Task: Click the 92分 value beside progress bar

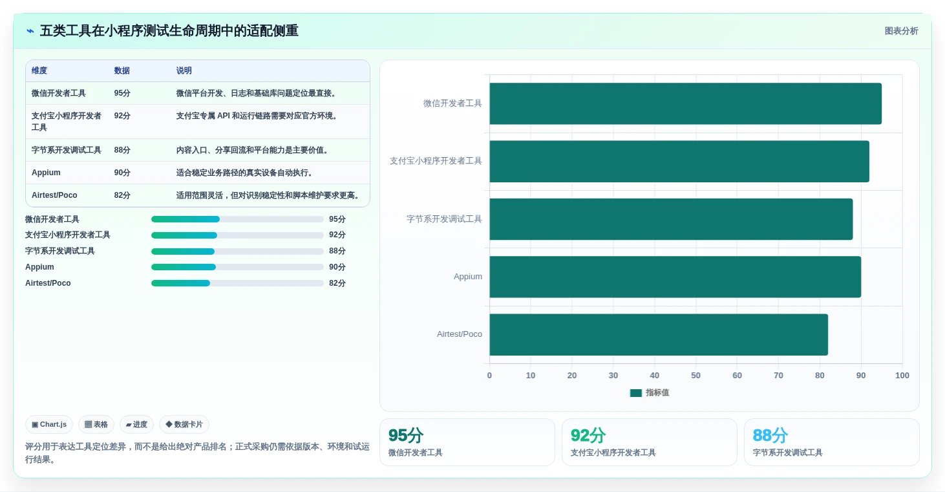Action: pos(337,235)
